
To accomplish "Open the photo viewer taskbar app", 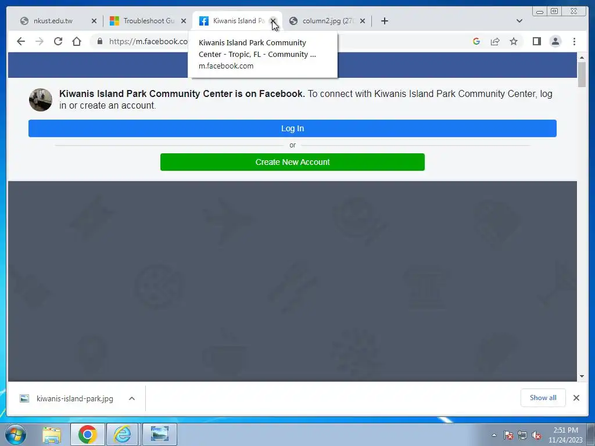I will point(160,434).
